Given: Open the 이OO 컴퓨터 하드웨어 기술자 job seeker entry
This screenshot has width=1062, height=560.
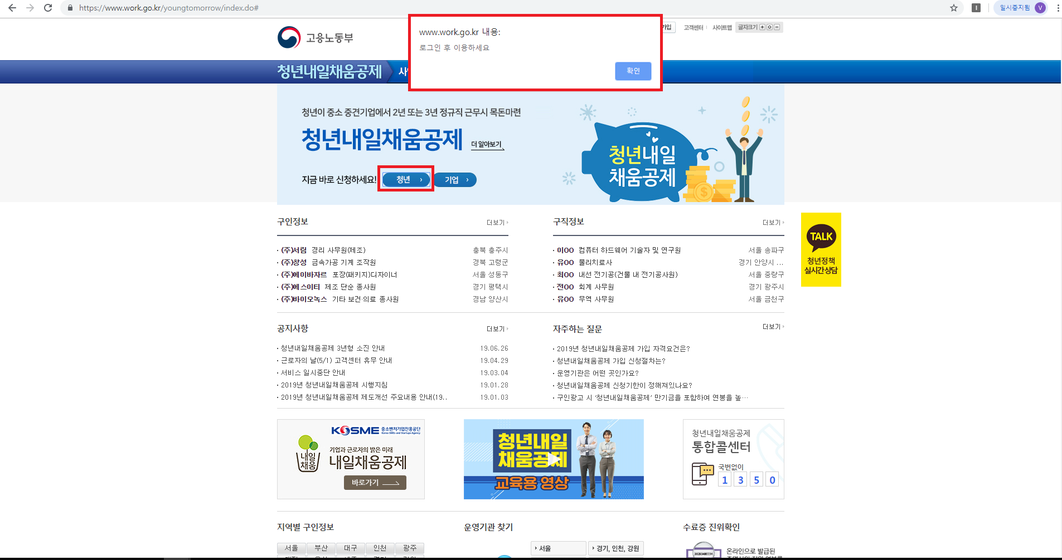Looking at the screenshot, I should 619,250.
